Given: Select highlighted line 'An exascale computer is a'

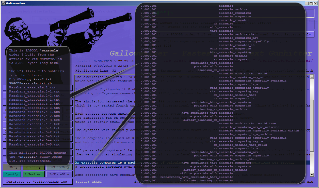Looking at the screenshot, I should coord(192,163).
